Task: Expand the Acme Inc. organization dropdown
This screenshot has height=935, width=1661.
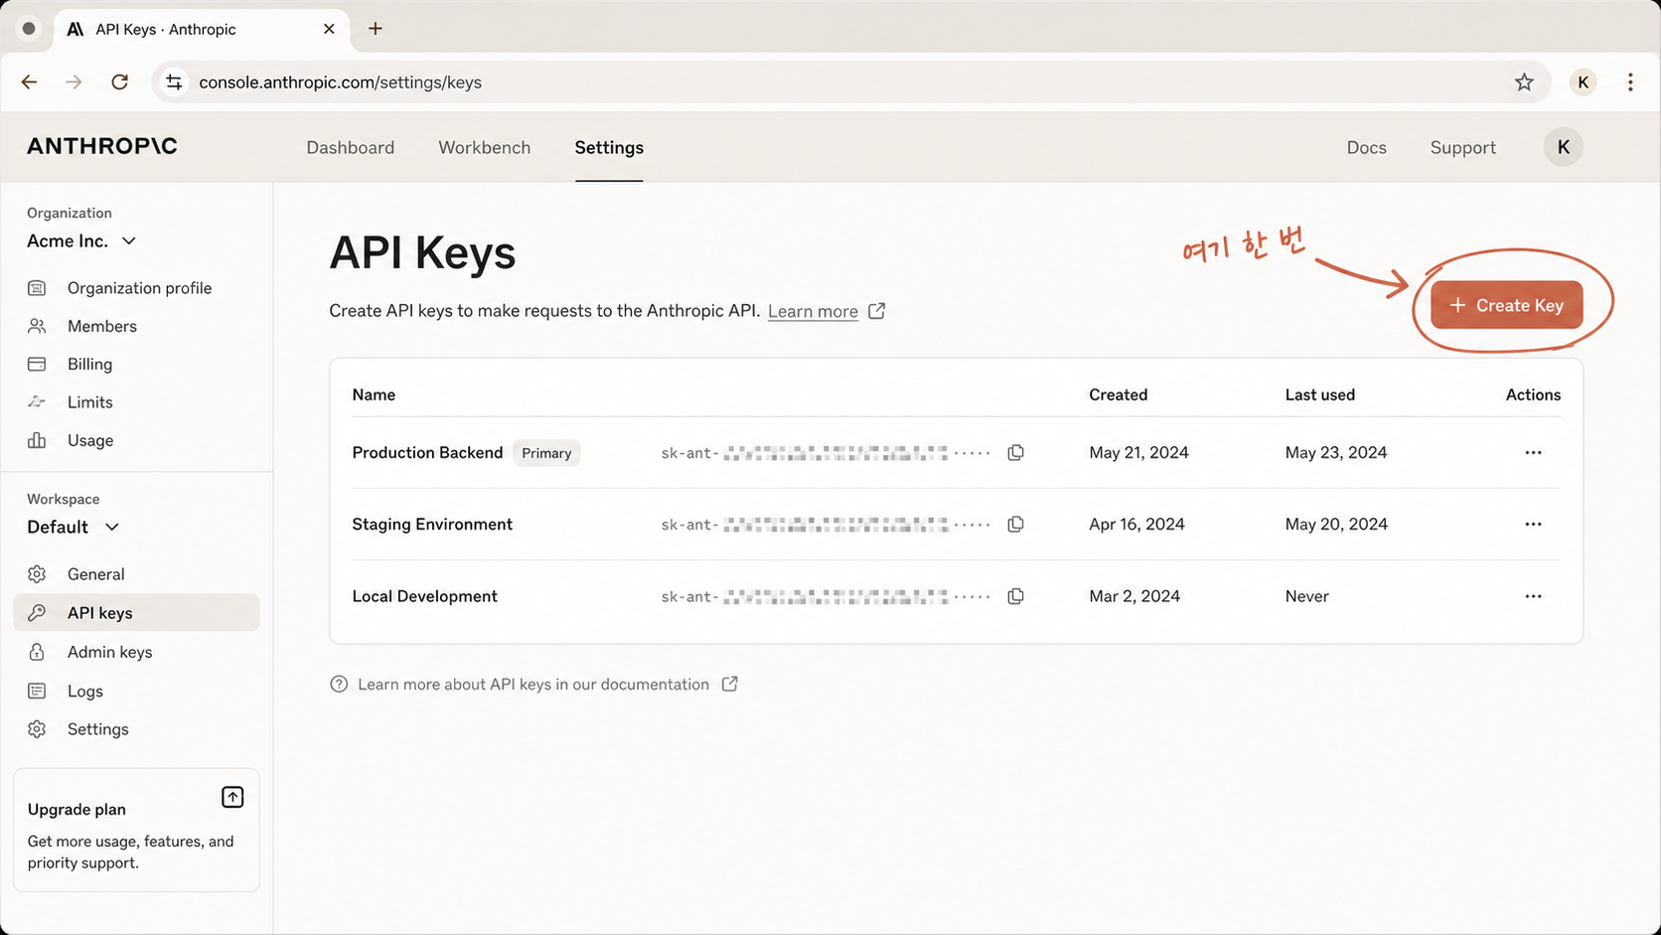Action: pos(81,241)
